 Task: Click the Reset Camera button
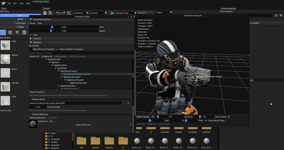143,117
